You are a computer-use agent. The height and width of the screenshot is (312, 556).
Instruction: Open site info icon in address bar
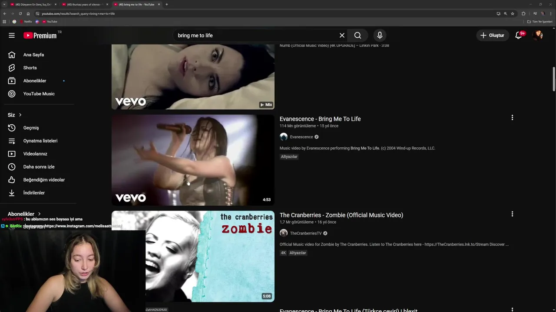(37, 13)
